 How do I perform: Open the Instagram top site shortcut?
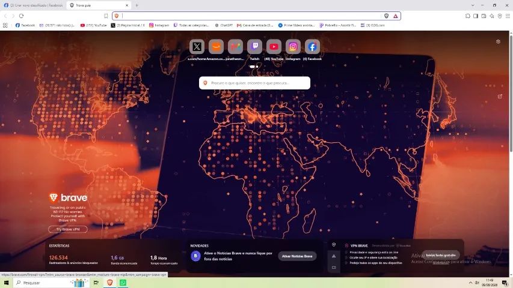pos(293,47)
